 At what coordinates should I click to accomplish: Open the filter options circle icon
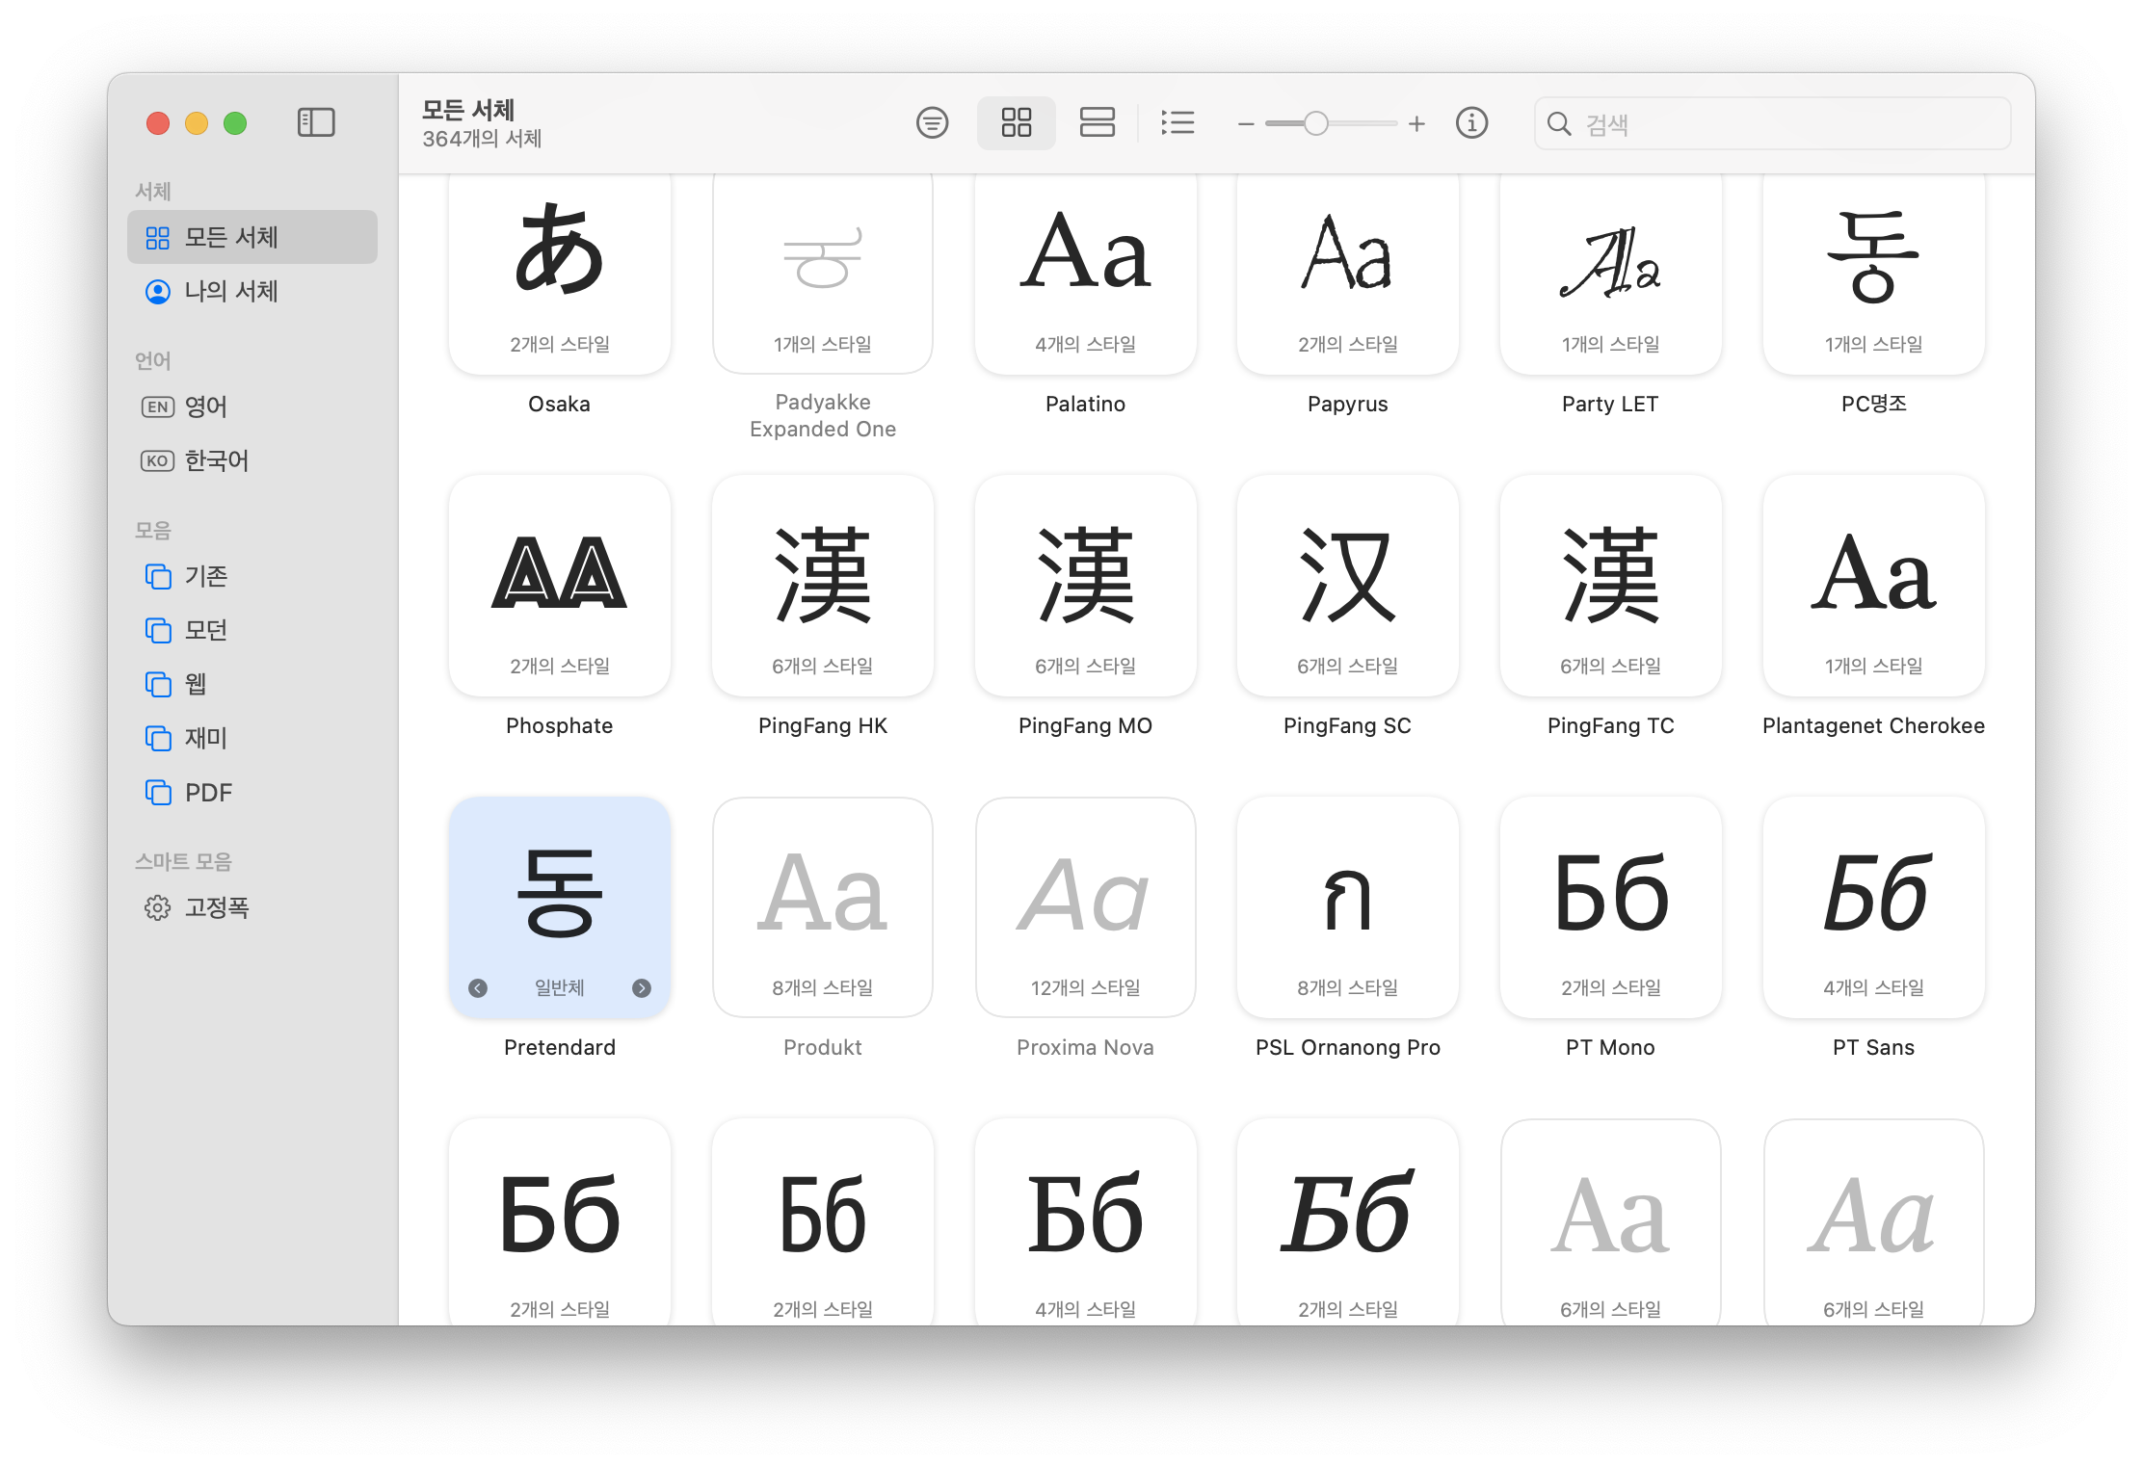(x=932, y=122)
